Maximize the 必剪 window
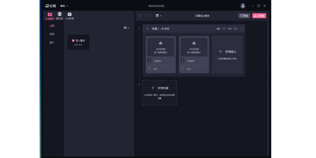Screen dimensions: 316x158 (x=259, y=6)
